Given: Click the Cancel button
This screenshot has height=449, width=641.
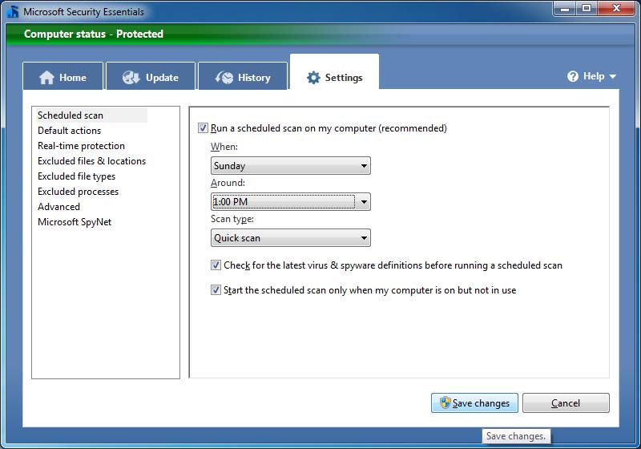Looking at the screenshot, I should coord(566,402).
